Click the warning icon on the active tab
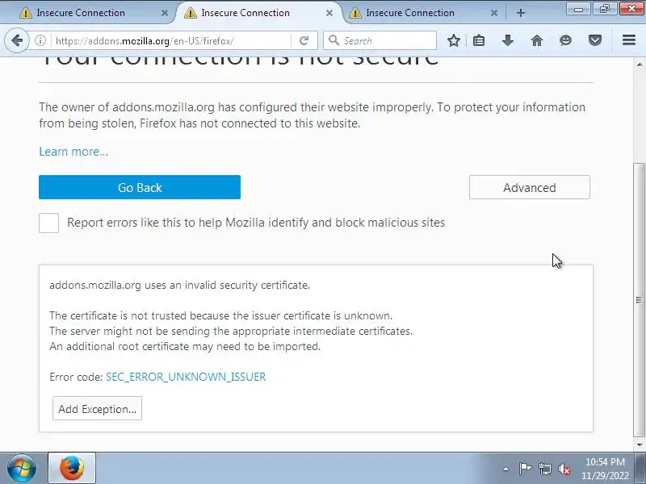Screen dimensions: 646x484 [x=190, y=13]
